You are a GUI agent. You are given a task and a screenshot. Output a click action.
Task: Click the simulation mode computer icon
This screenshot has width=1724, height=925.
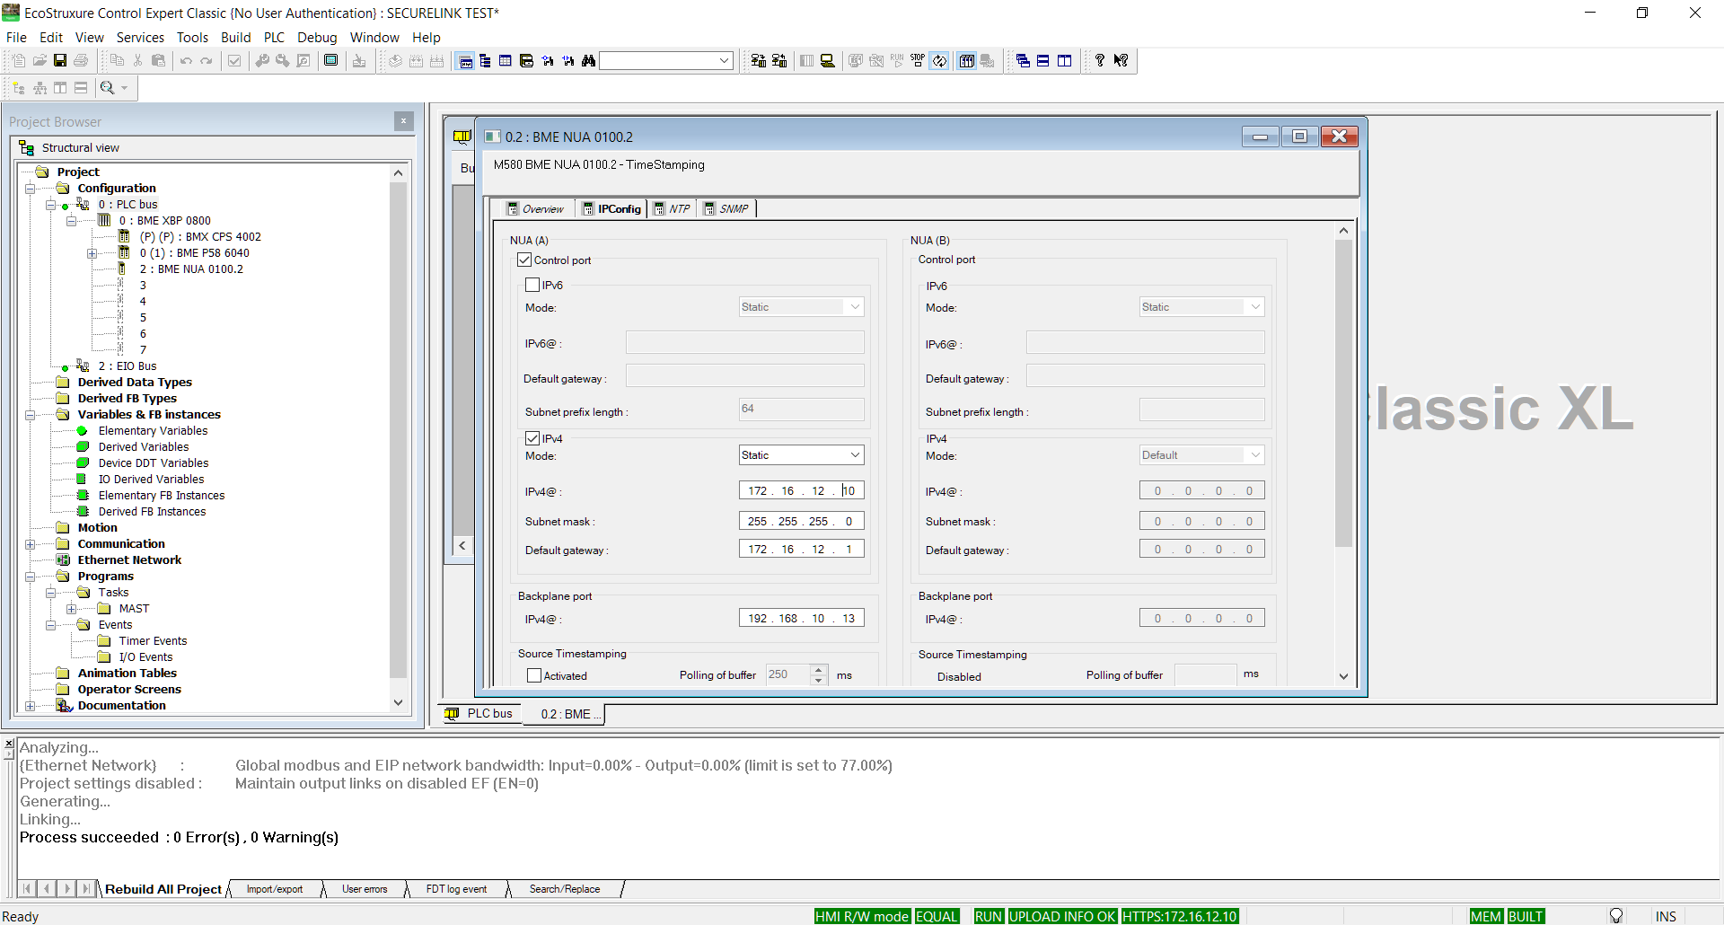[828, 60]
